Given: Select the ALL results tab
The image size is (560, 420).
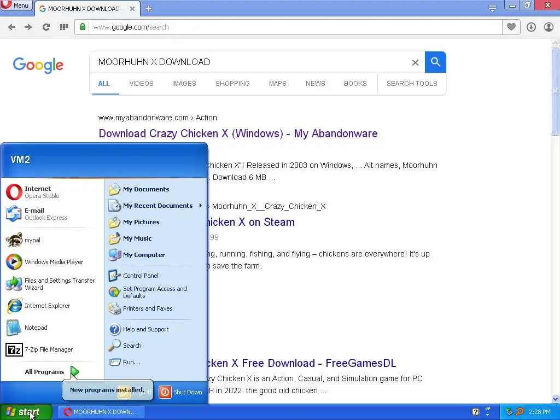Looking at the screenshot, I should [x=104, y=84].
